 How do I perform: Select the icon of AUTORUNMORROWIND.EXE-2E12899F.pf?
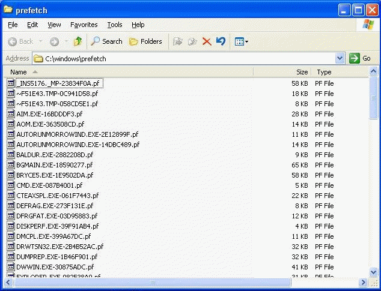(x=11, y=134)
